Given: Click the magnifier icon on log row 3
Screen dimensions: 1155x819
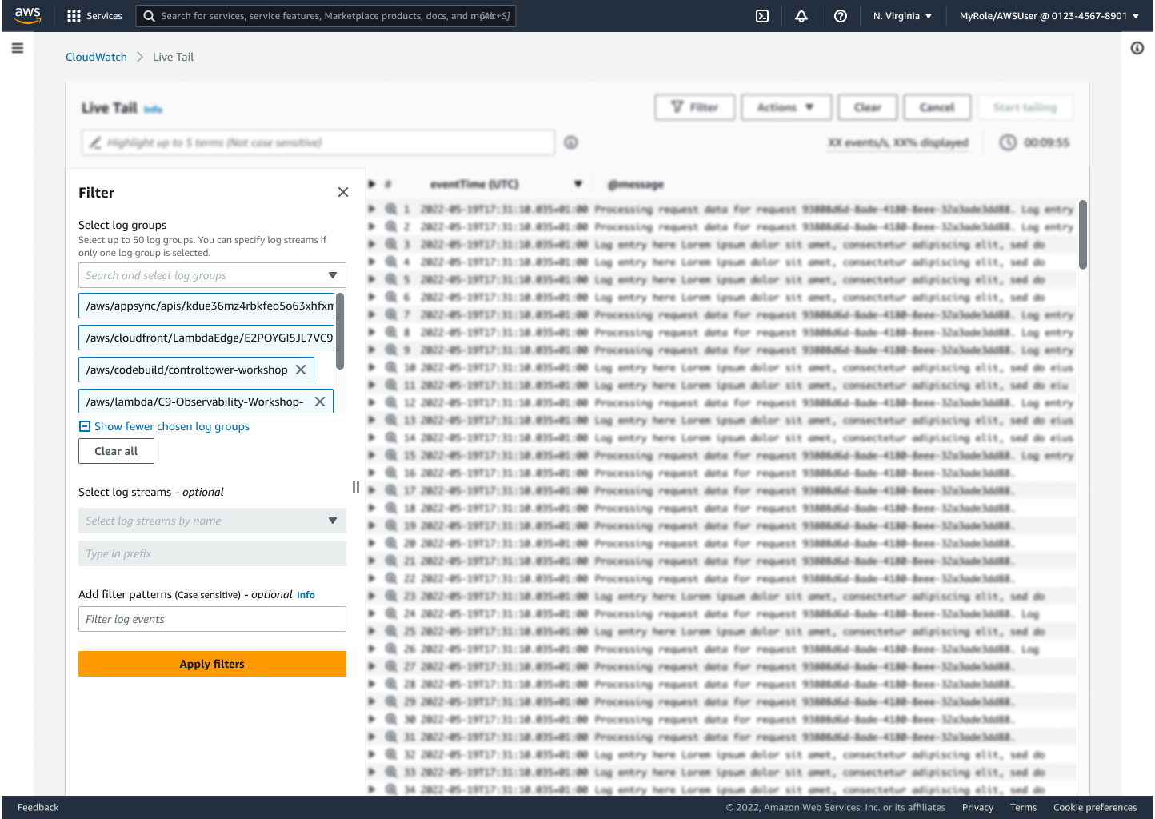Looking at the screenshot, I should point(391,244).
